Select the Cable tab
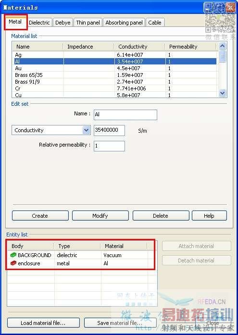The image size is (238, 335). coord(155,23)
